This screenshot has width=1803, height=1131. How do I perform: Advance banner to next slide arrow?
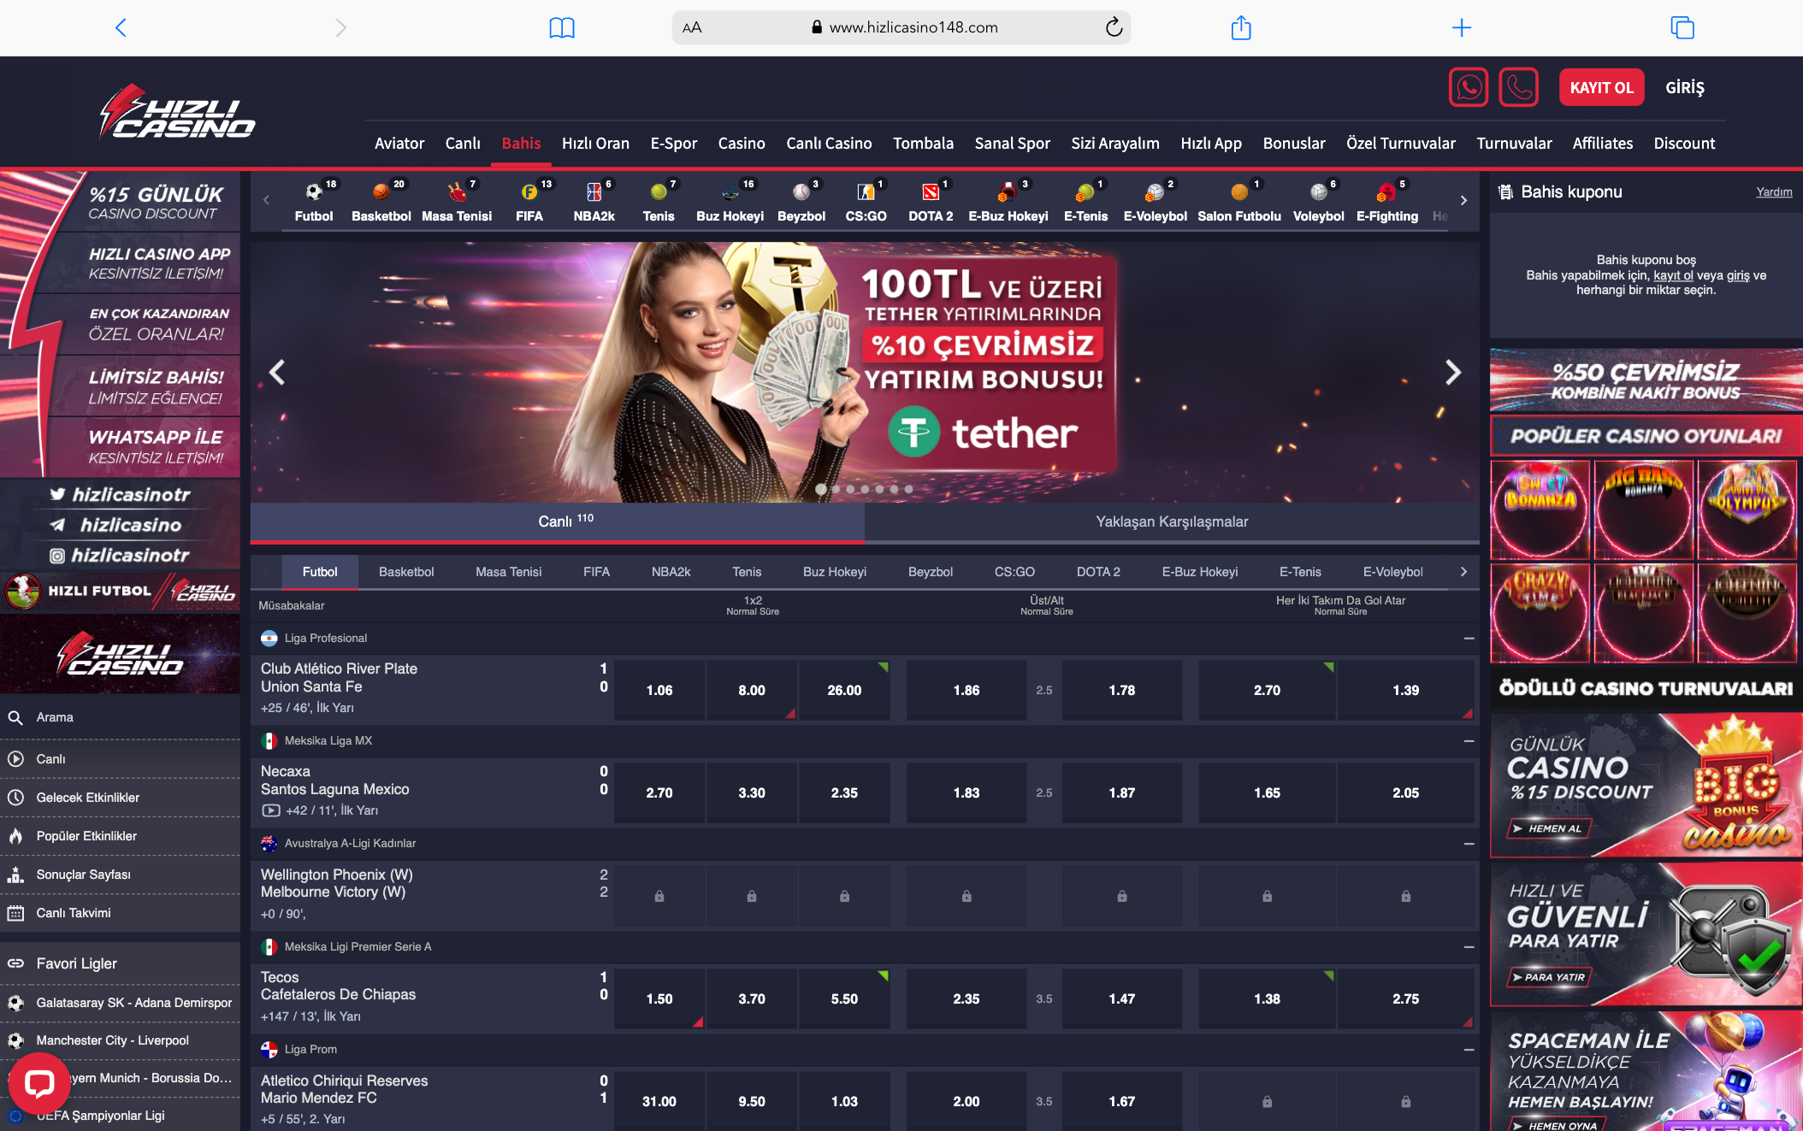pyautogui.click(x=1452, y=372)
